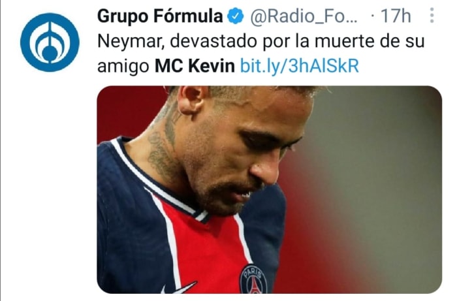Click the blue verified badge
The height and width of the screenshot is (301, 457).
[x=236, y=16]
